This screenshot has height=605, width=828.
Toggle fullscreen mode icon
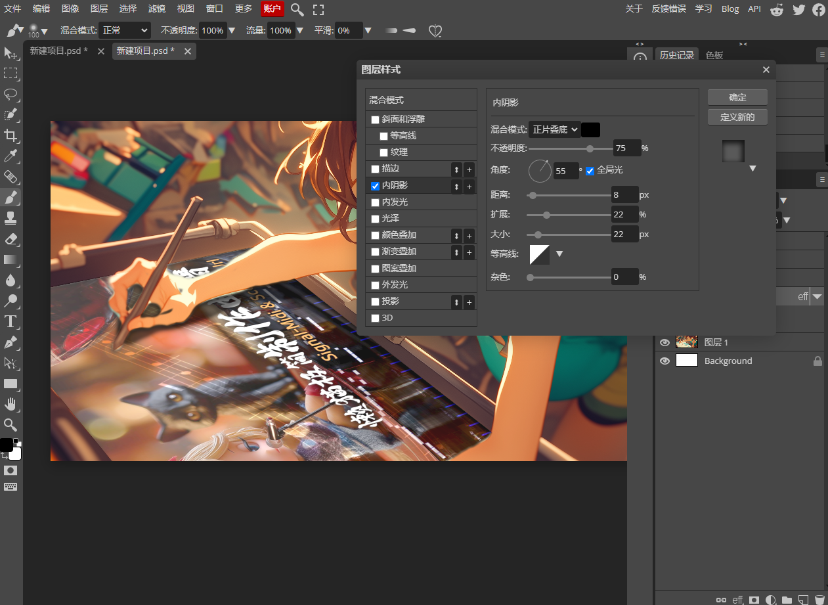tap(318, 9)
